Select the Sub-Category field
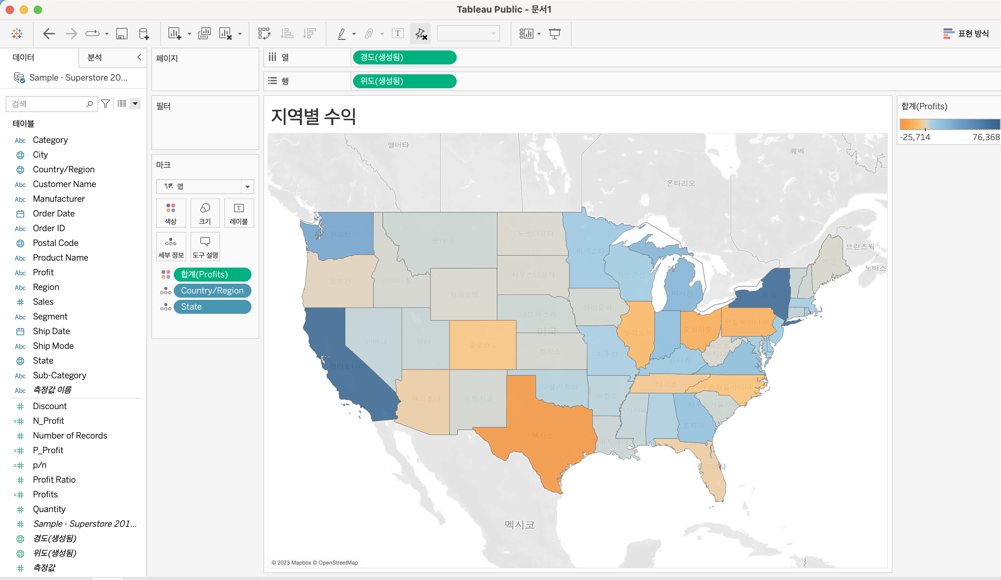Screen dimensions: 1001x580 [59, 375]
